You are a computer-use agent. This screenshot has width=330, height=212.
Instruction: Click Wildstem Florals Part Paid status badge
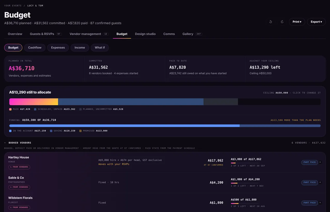(309, 202)
